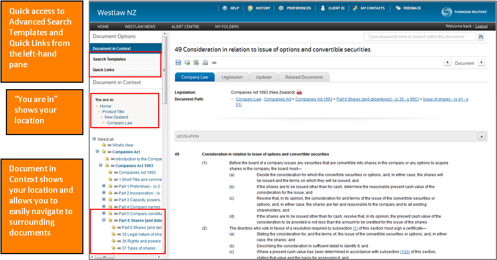Click the chain-link icon beside Part 2 Incorporation
497x260 pixels.
(x=115, y=193)
